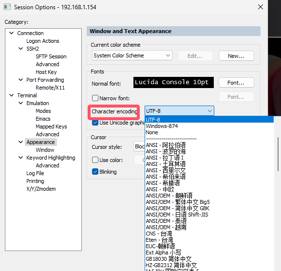
Task: Select the Keyword Highlighting tree item
Action: 51,158
